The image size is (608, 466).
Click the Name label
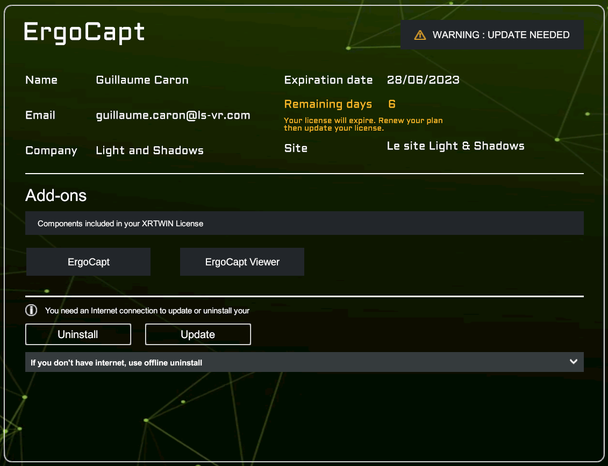(x=41, y=80)
